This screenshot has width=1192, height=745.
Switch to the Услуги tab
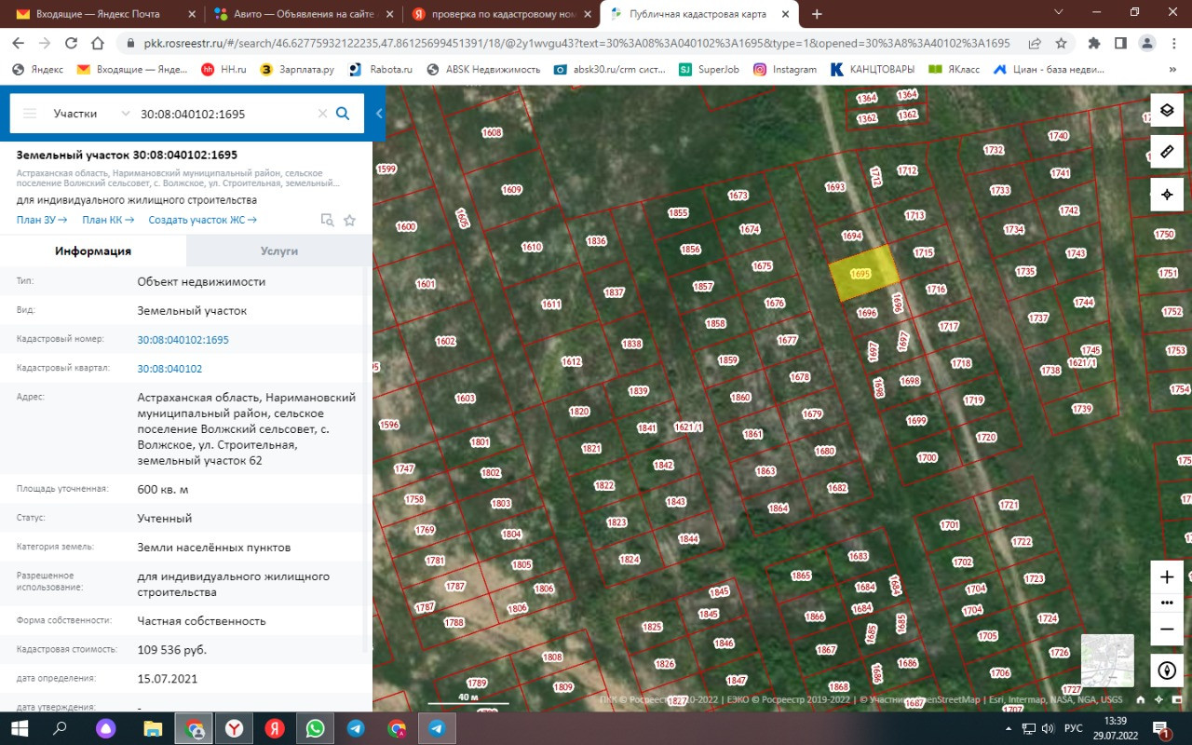278,251
